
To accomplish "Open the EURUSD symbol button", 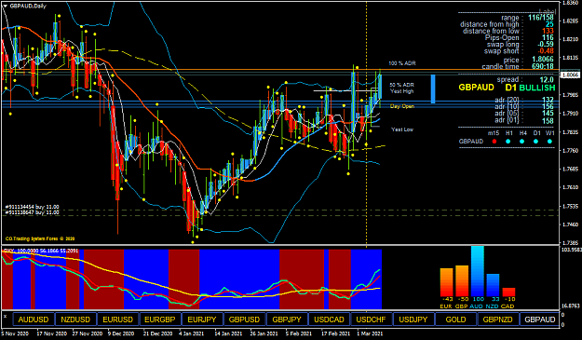I will click(117, 320).
